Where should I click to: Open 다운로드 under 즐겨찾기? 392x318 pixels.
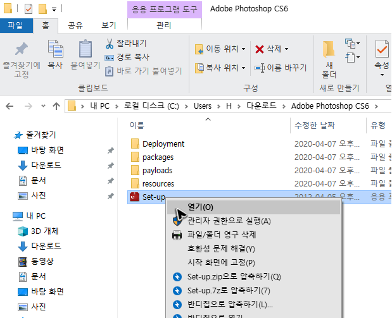point(46,165)
